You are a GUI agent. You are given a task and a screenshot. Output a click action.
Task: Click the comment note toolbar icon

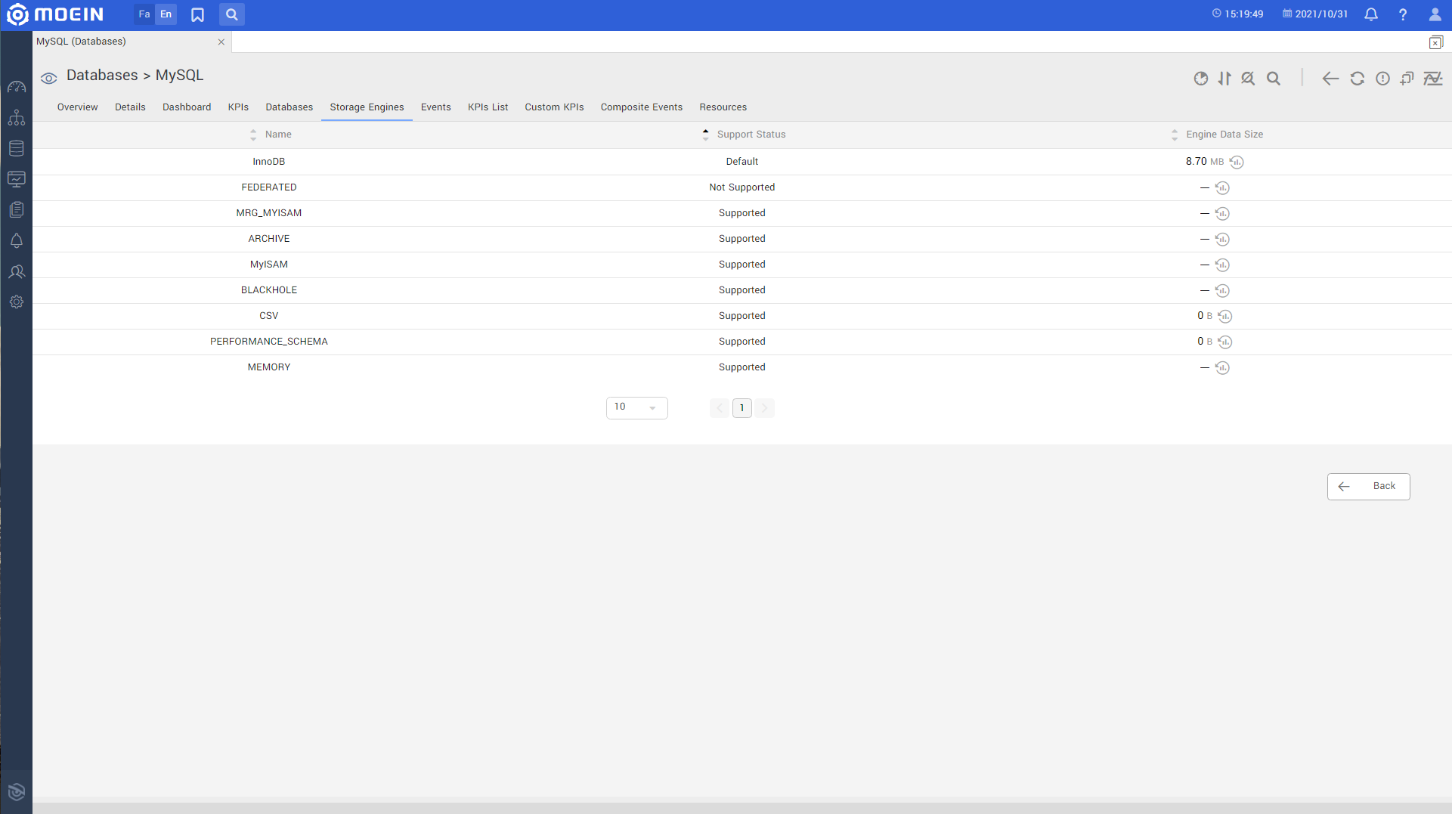1407,79
